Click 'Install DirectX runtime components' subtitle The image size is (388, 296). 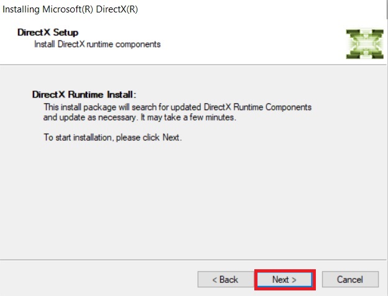(x=97, y=44)
